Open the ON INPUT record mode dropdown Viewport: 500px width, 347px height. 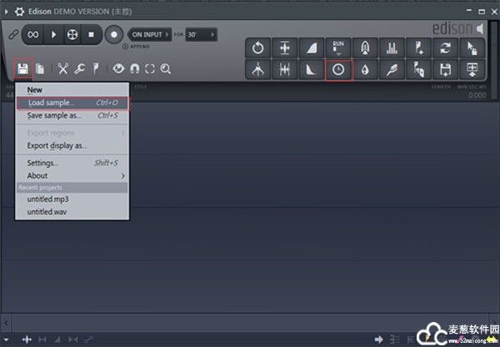coord(150,34)
